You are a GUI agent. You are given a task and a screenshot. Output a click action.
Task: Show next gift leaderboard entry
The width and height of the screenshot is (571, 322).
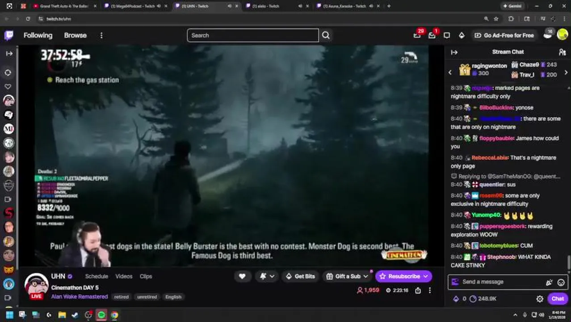(566, 72)
